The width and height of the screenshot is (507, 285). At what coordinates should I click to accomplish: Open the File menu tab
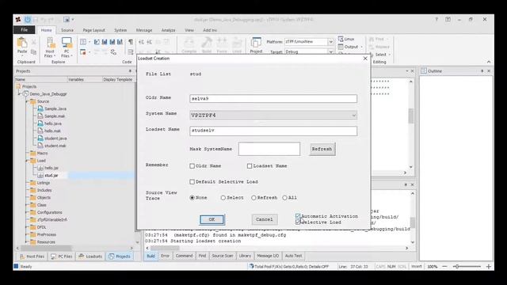tap(25, 30)
